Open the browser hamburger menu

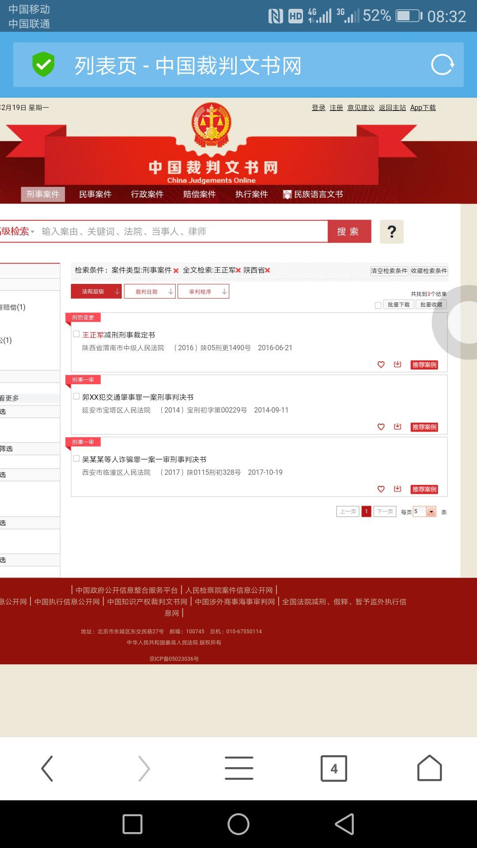239,768
